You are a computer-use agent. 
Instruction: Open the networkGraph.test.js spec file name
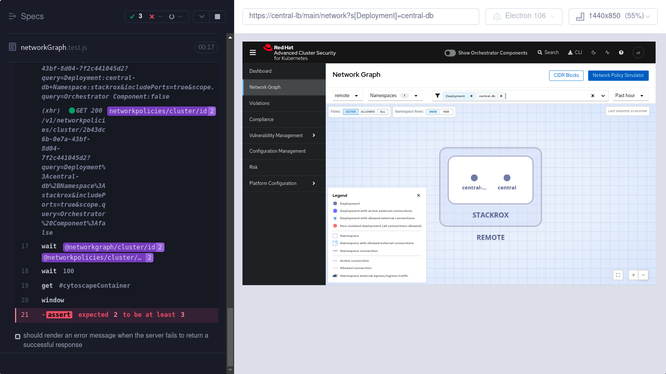click(x=54, y=47)
